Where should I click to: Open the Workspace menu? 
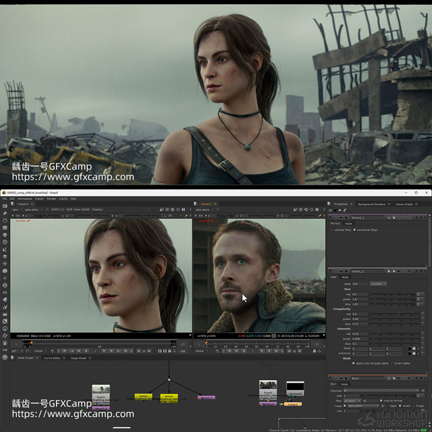tap(24, 198)
